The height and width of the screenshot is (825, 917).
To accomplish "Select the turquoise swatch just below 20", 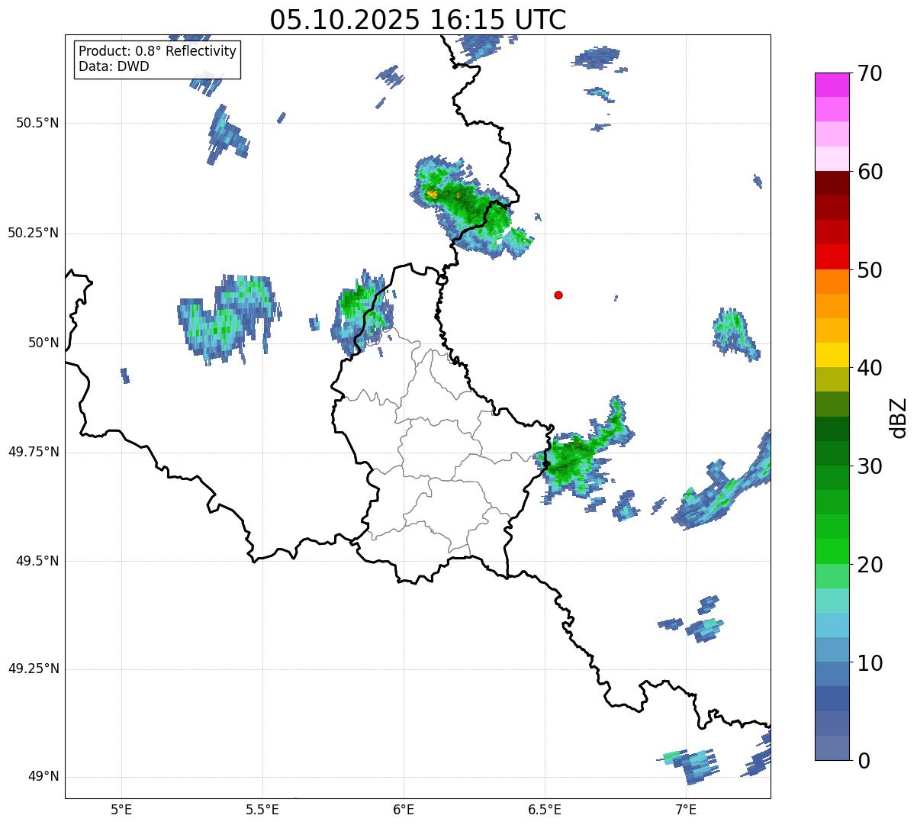I will 832,601.
